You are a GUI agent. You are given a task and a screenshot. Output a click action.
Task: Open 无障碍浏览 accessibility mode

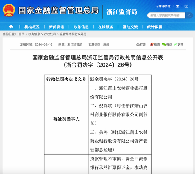coord(163,6)
